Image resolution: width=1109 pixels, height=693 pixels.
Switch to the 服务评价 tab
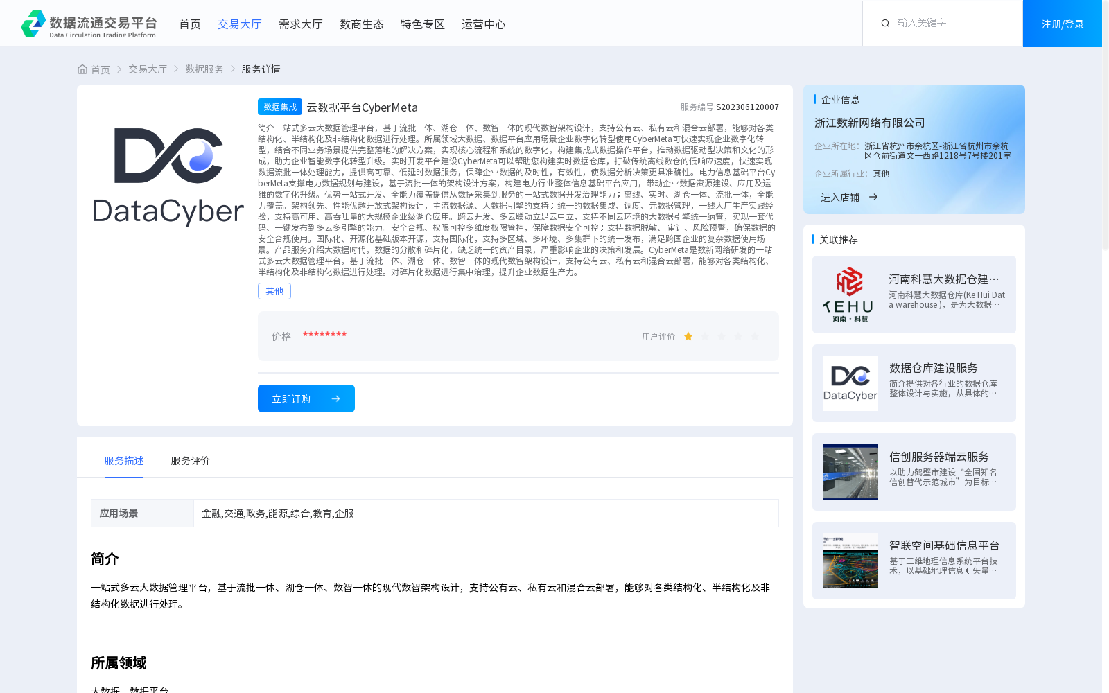pyautogui.click(x=191, y=461)
